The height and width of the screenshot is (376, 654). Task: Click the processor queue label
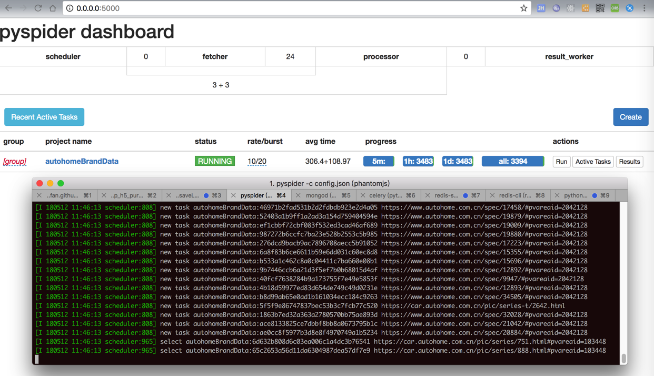[381, 56]
